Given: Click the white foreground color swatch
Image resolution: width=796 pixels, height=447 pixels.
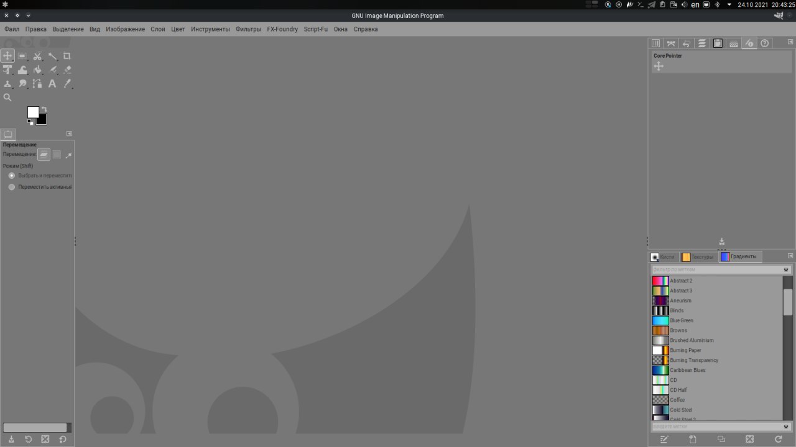Looking at the screenshot, I should tap(32, 112).
